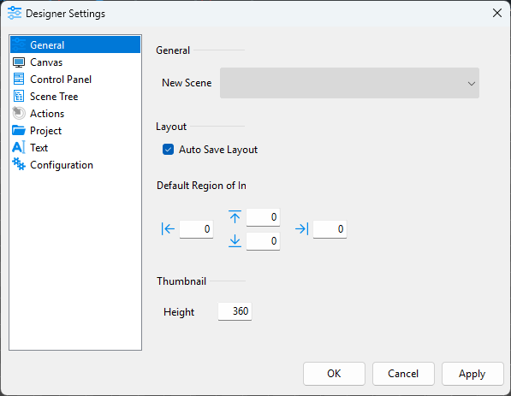Viewport: 511px width, 396px height.
Task: Open the New Scene dropdown
Action: [x=349, y=83]
